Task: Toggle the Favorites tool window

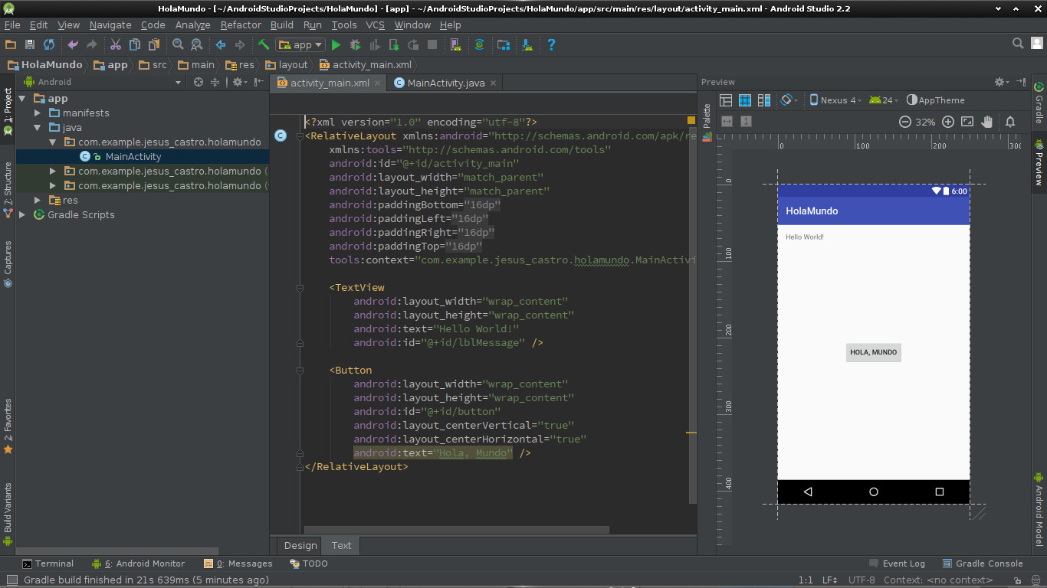Action: 8,426
